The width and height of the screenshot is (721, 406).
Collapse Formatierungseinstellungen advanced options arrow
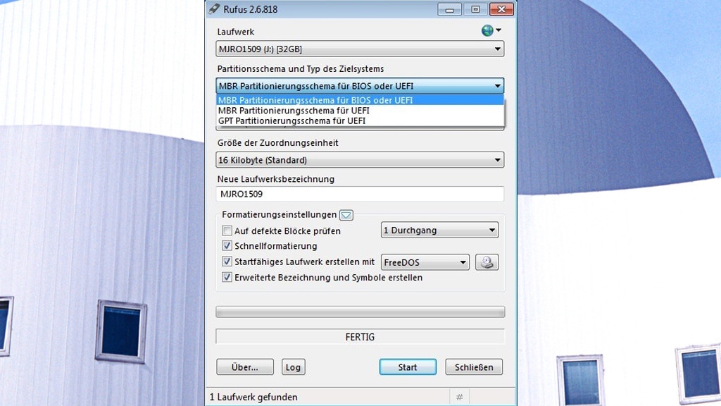pos(346,215)
